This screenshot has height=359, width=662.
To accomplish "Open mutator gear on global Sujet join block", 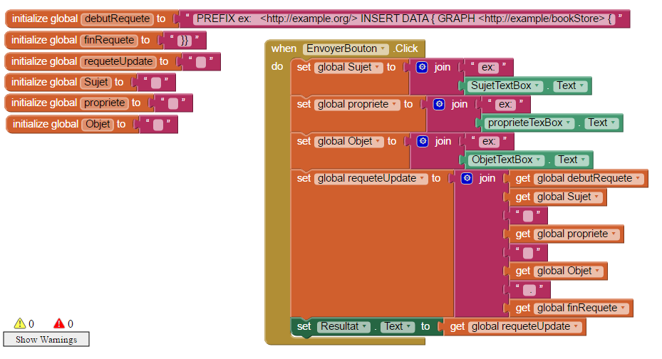I will [422, 67].
